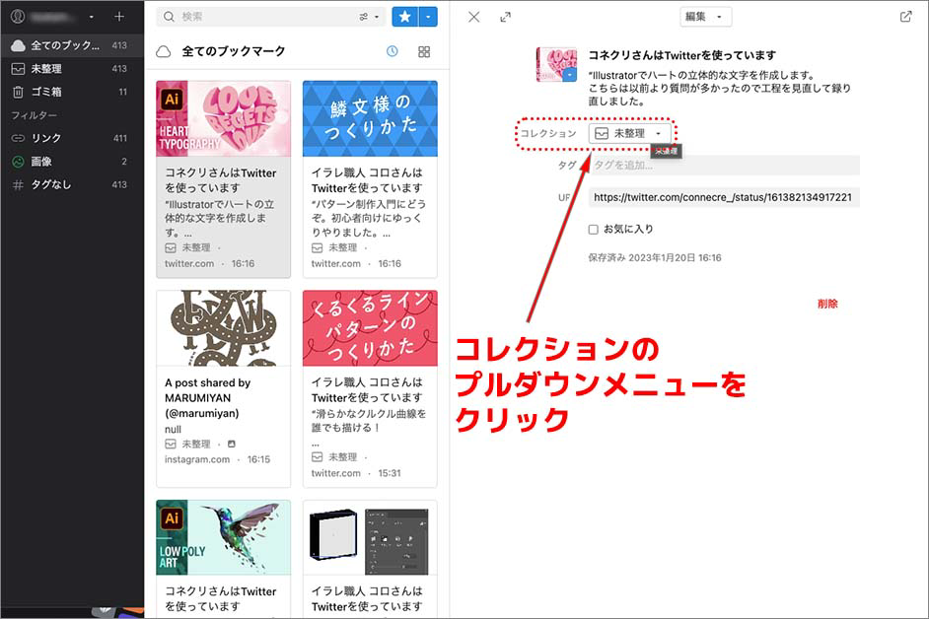Open dropdown arrow next to star button
929x619 pixels.
[x=428, y=17]
